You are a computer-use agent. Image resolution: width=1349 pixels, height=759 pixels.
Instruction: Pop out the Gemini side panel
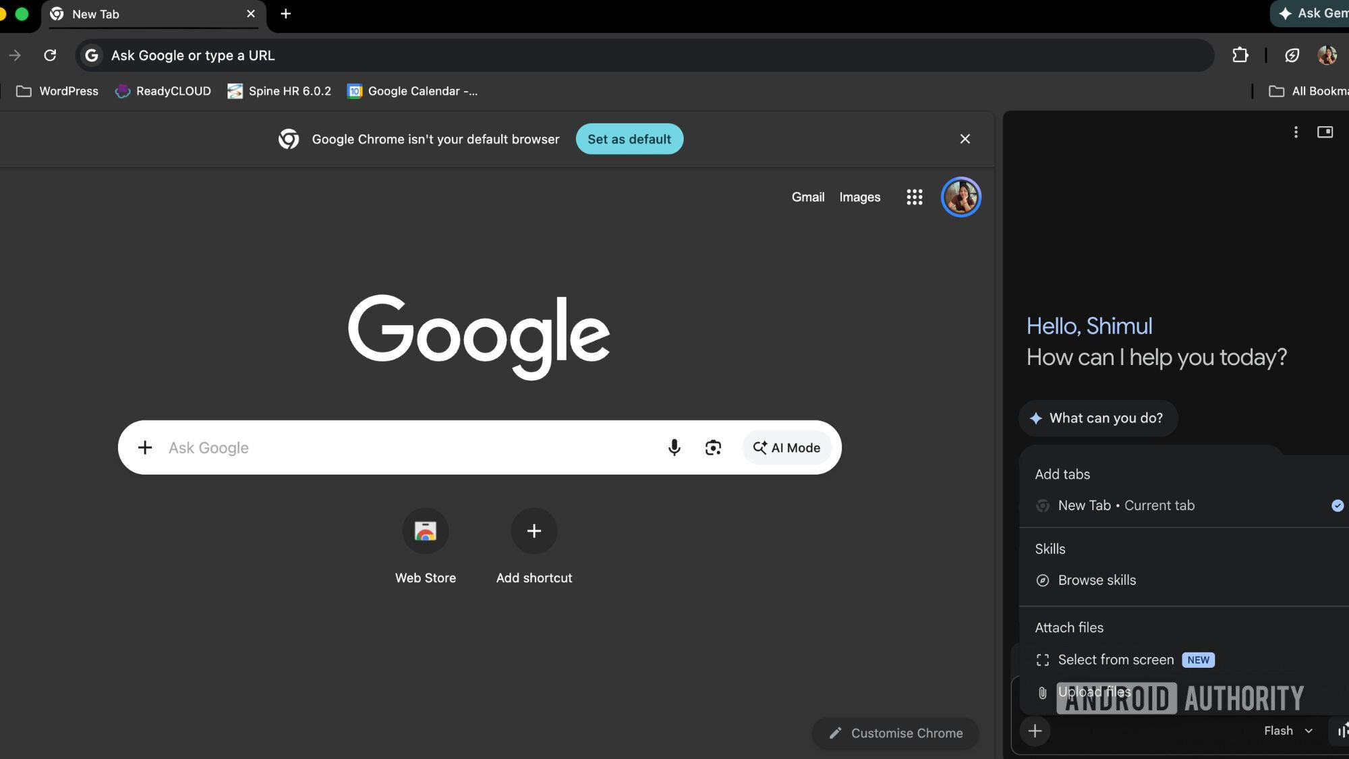(x=1325, y=132)
